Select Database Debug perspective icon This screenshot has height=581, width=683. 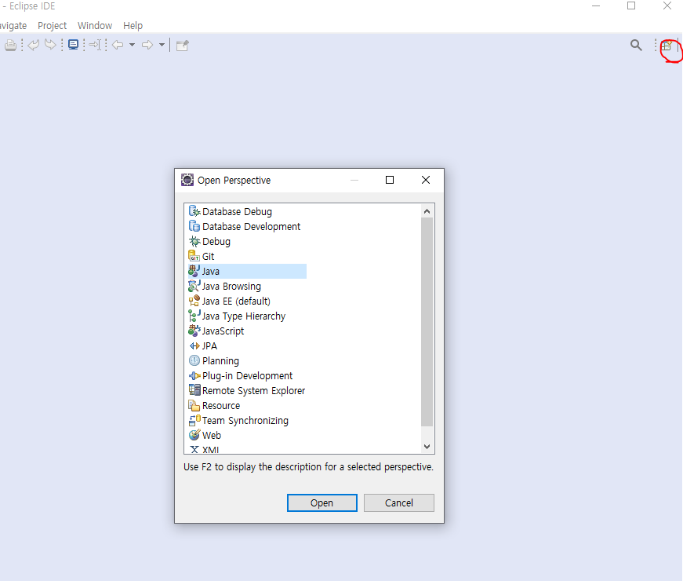click(194, 211)
